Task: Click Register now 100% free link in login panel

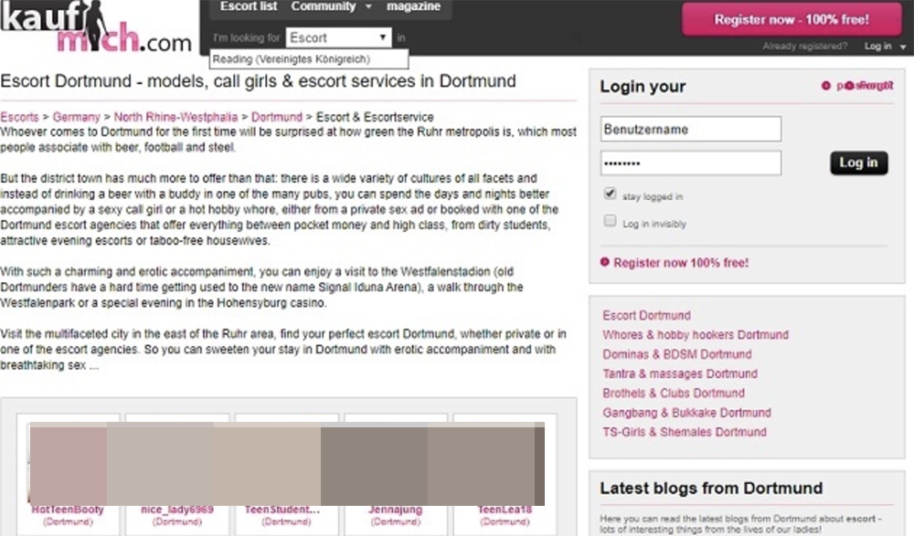Action: 681,263
